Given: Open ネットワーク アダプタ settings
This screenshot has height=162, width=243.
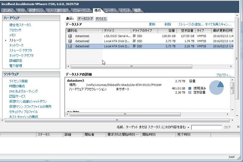Looking at the screenshot, I should [x=21, y=56].
